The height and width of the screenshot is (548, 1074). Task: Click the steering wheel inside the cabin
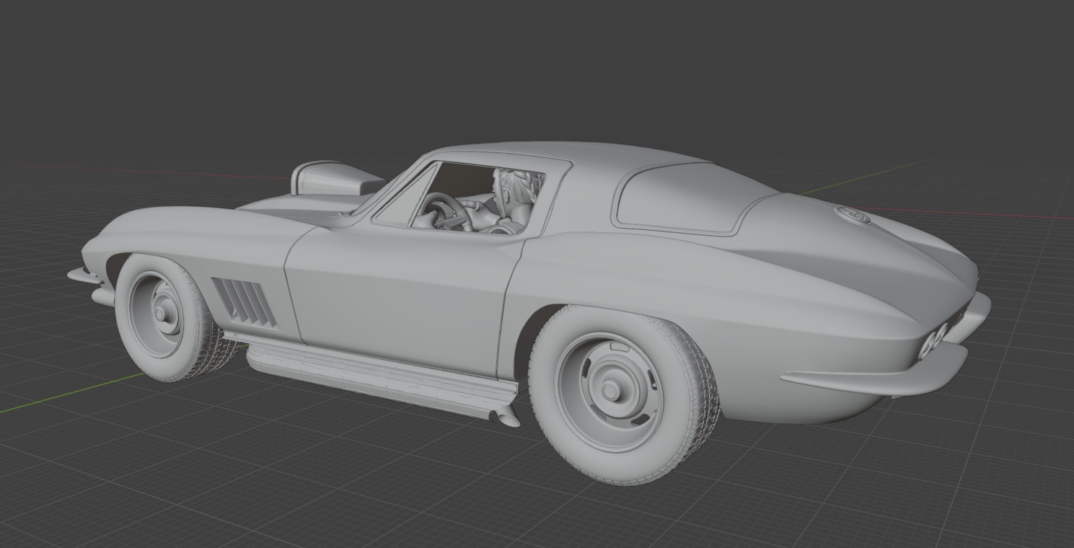(x=444, y=212)
